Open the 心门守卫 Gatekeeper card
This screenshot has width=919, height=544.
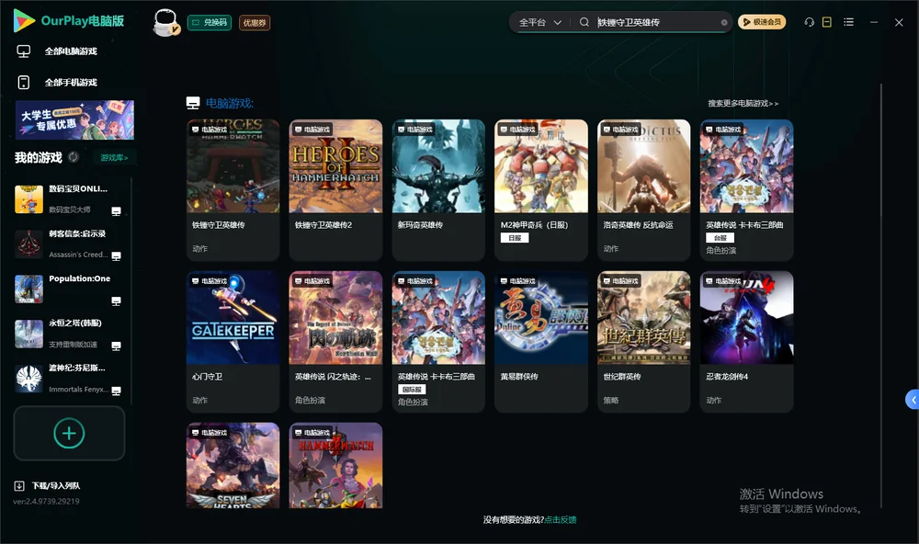tap(233, 342)
